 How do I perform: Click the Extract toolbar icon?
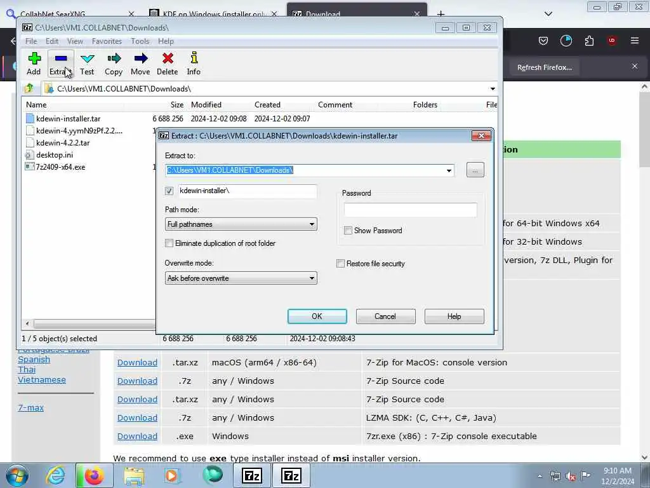coord(60,64)
